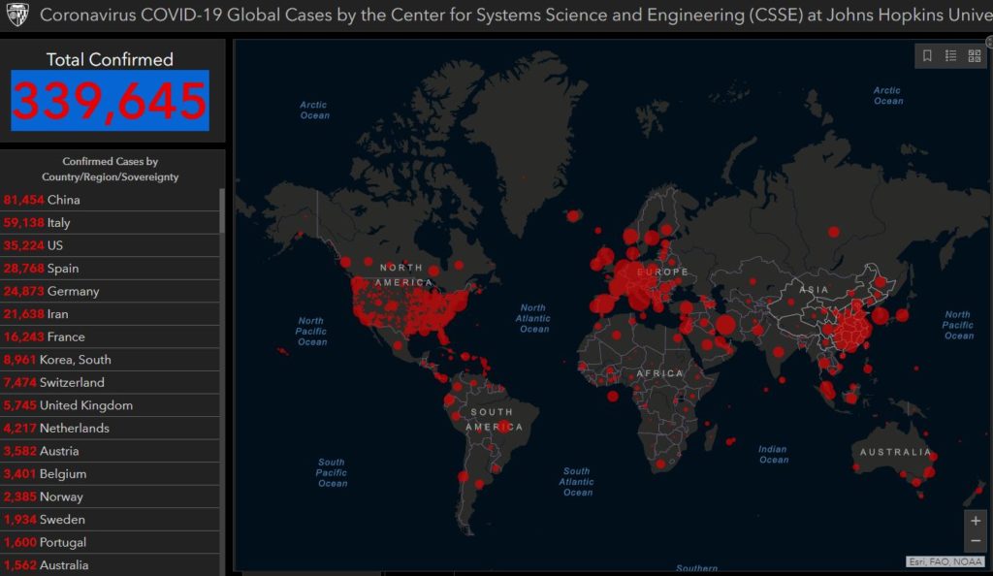The image size is (993, 576).
Task: Select the Germany row with 24,873 cases
Action: 111,291
